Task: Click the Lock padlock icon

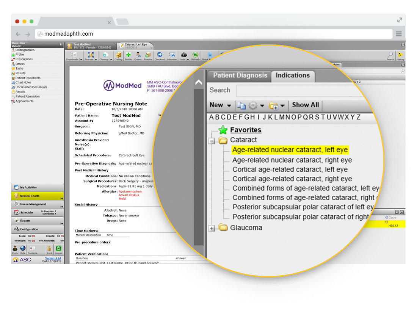Action: (49, 248)
